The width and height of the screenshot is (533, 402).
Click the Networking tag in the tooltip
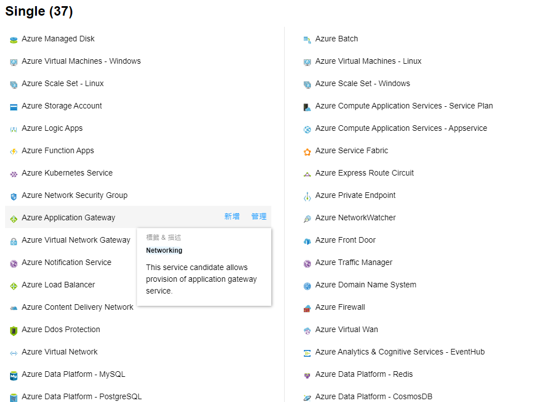tap(164, 250)
